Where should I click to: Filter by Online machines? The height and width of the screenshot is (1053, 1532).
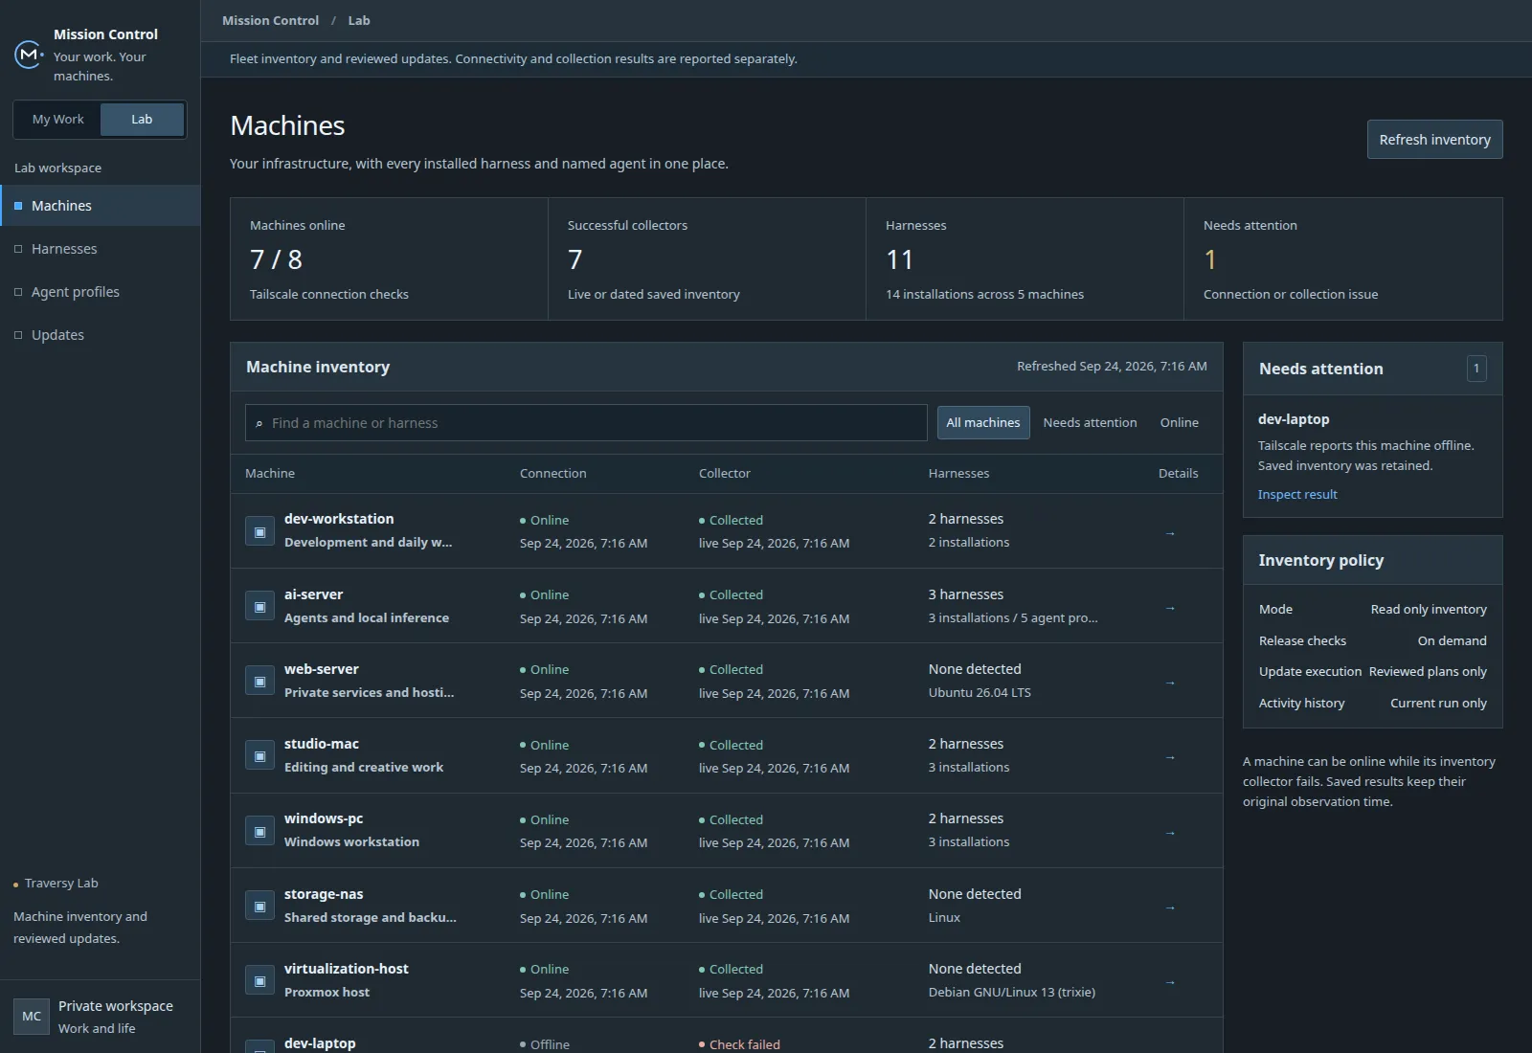point(1179,422)
